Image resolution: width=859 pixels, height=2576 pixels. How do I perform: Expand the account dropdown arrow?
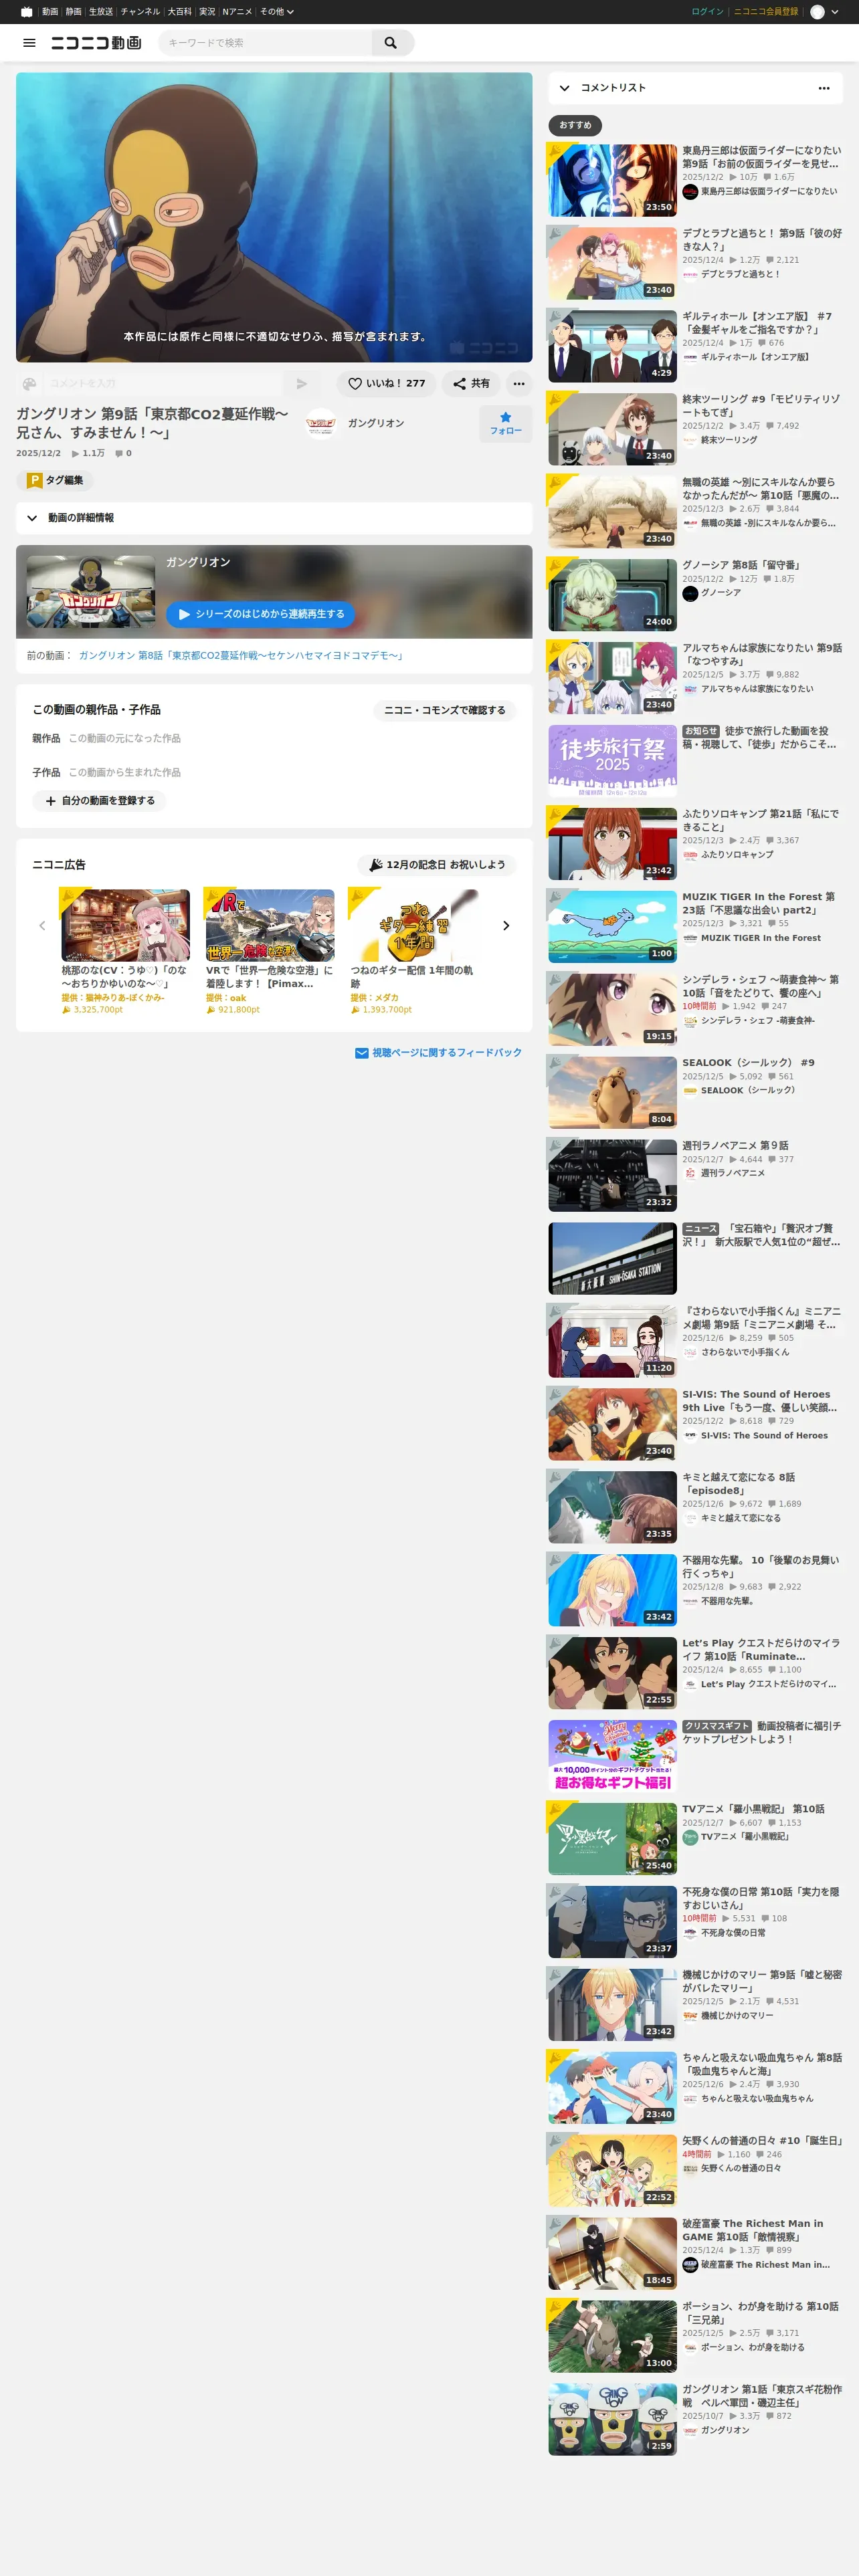coord(835,12)
